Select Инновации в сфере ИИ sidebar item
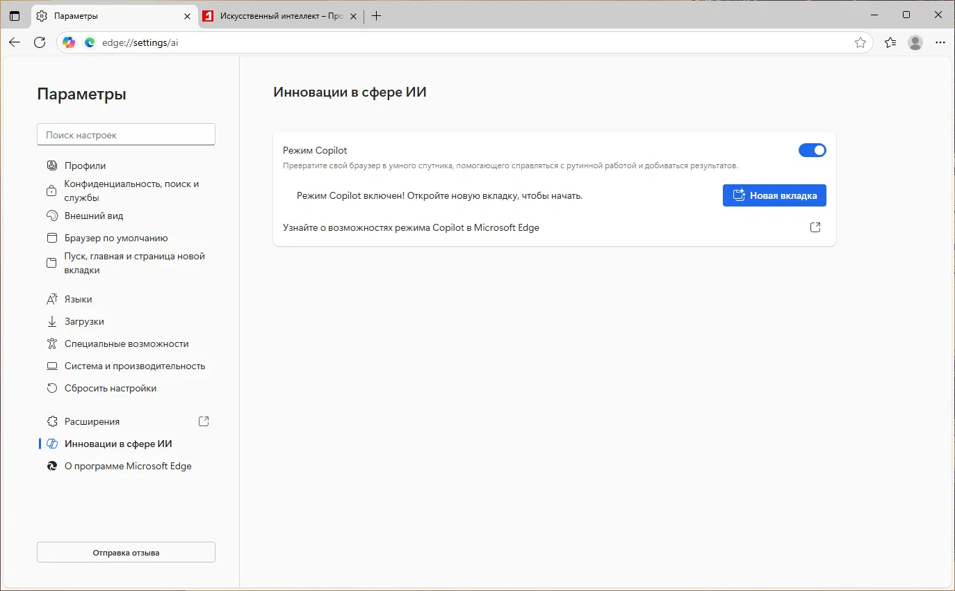The height and width of the screenshot is (591, 955). 118,444
